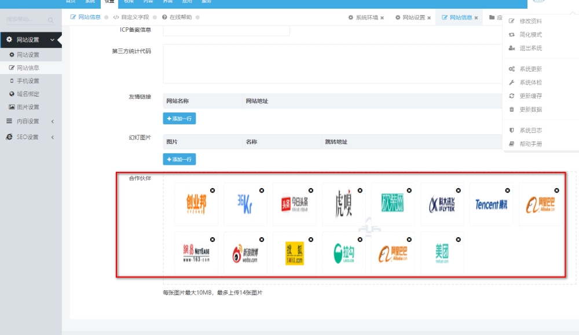579x335 pixels.
Task: Click the 每张图片最大10MB upload hint text
Action: tap(212, 293)
